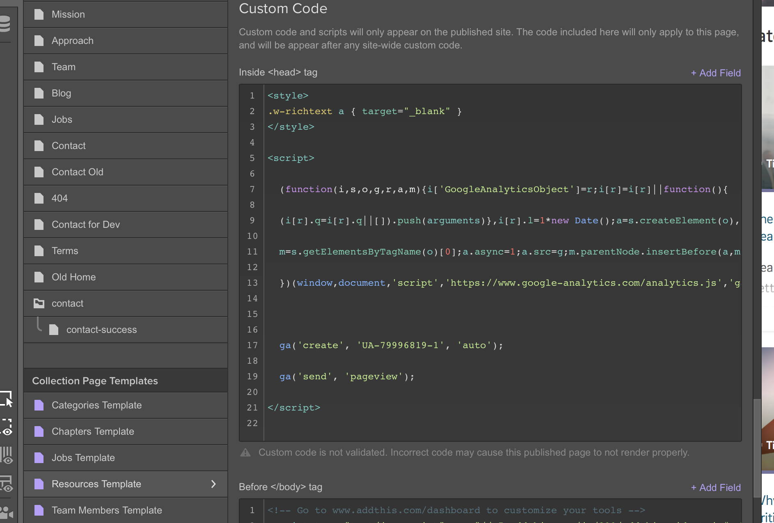Activate the select element cursor tool

click(x=7, y=399)
